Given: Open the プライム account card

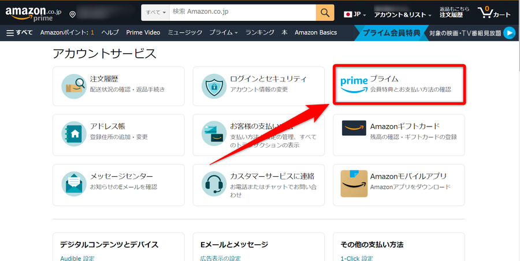Looking at the screenshot, I should 399,85.
